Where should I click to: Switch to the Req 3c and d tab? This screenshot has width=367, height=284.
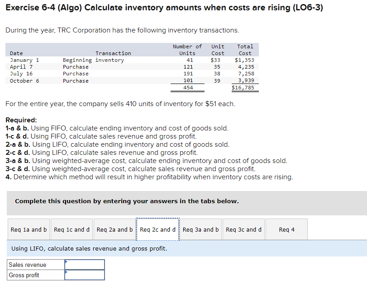pyautogui.click(x=243, y=229)
